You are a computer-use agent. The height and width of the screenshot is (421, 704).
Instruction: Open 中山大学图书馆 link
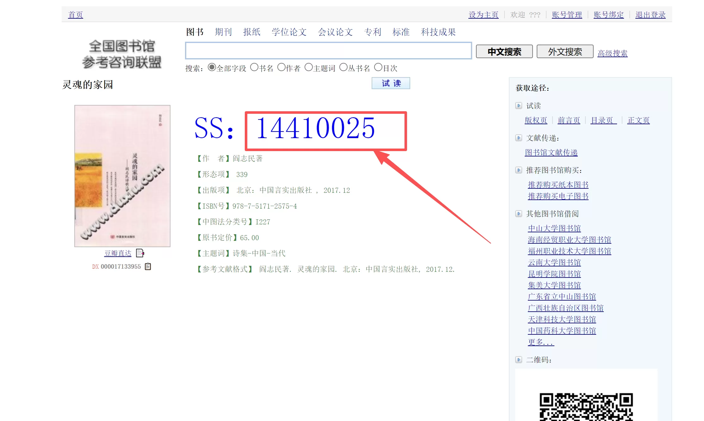(x=554, y=229)
